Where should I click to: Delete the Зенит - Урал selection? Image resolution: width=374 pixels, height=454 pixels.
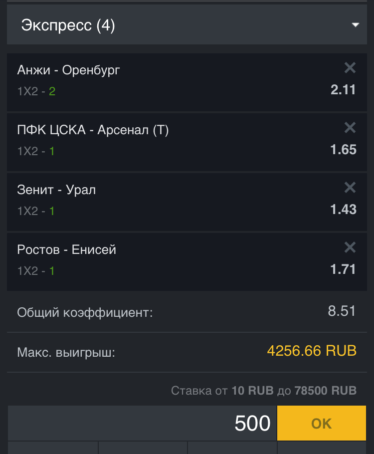coord(350,188)
